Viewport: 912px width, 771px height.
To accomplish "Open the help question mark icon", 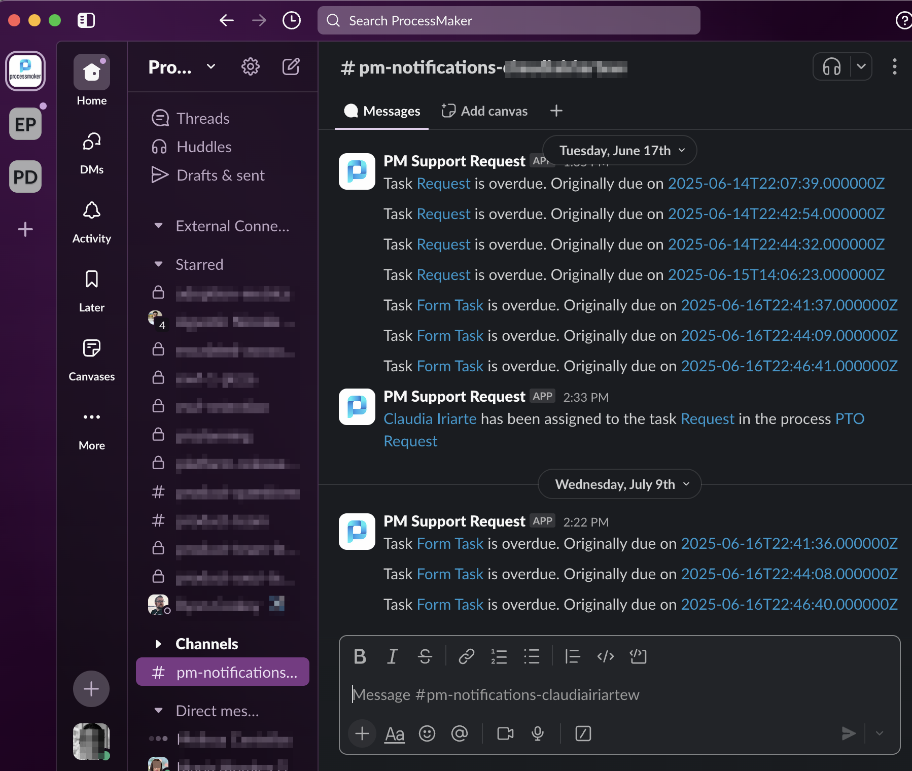I will 903,20.
